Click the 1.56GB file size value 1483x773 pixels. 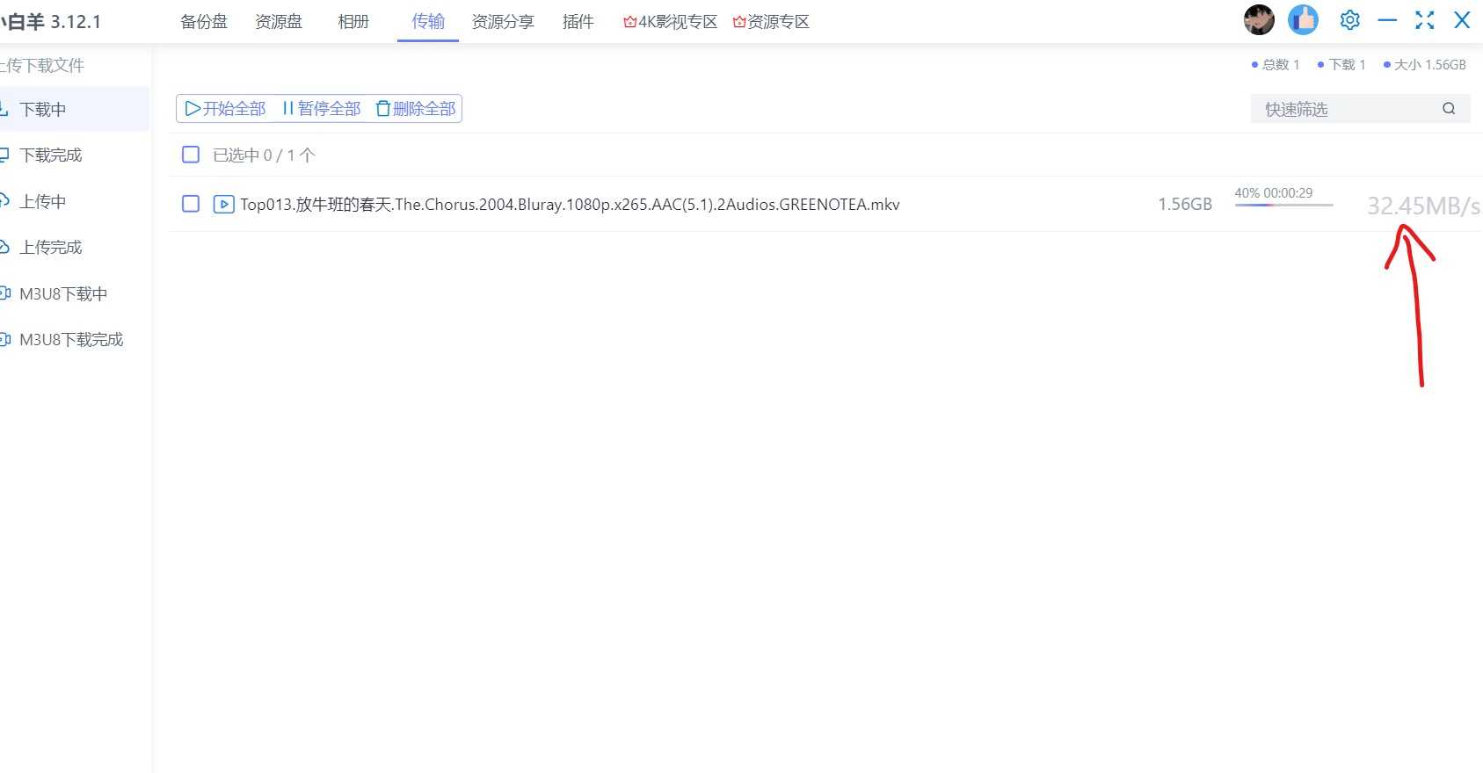coord(1185,204)
